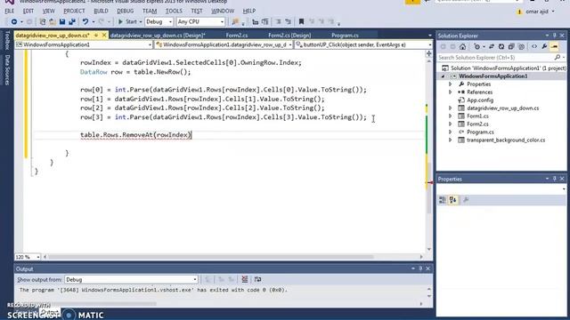Open the TEST menu
Screen dimensions: 570x320
click(197, 12)
